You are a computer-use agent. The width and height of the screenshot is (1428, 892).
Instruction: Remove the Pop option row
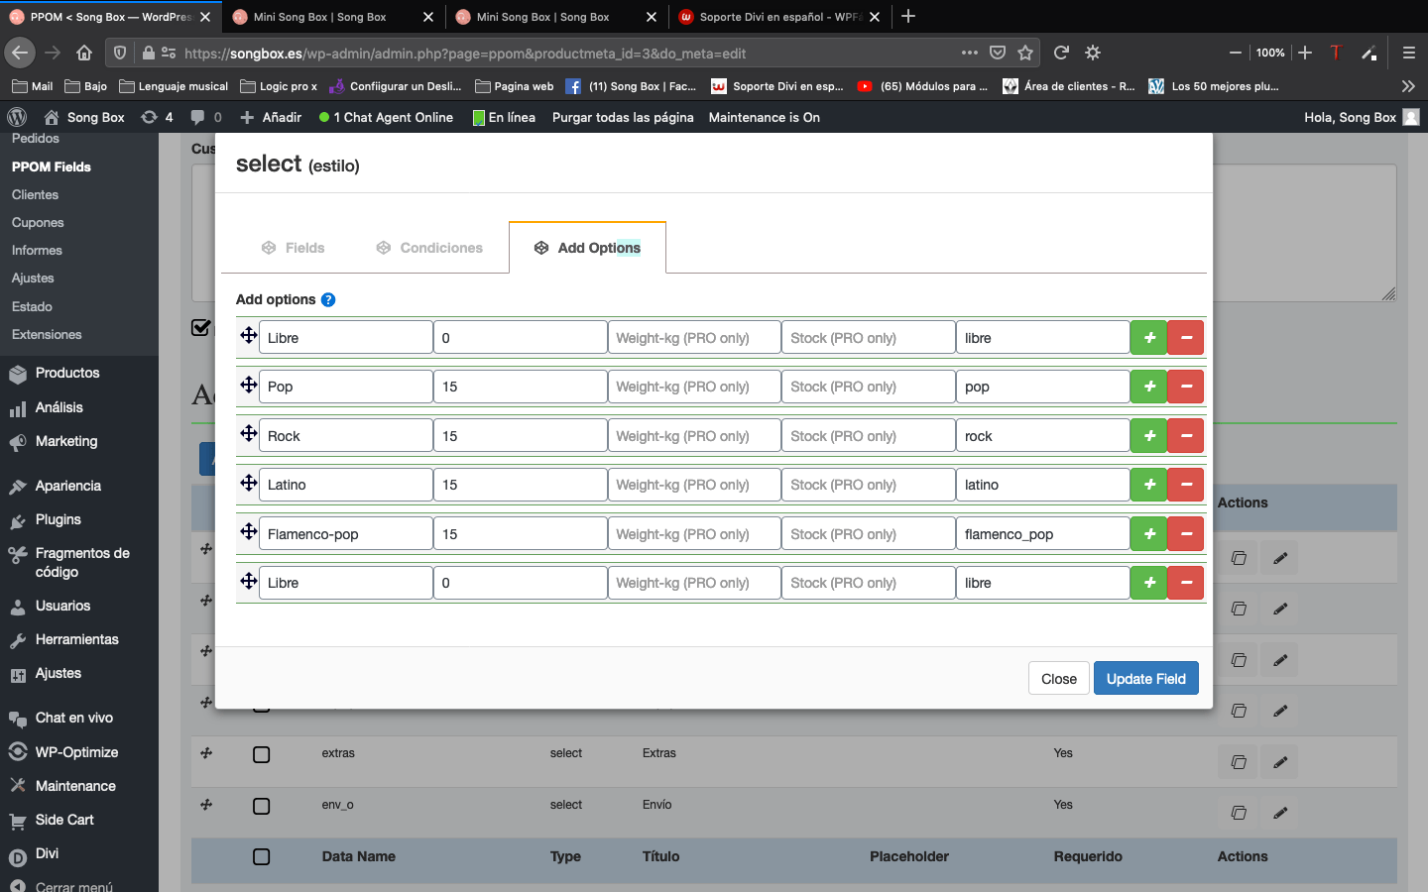(x=1186, y=387)
